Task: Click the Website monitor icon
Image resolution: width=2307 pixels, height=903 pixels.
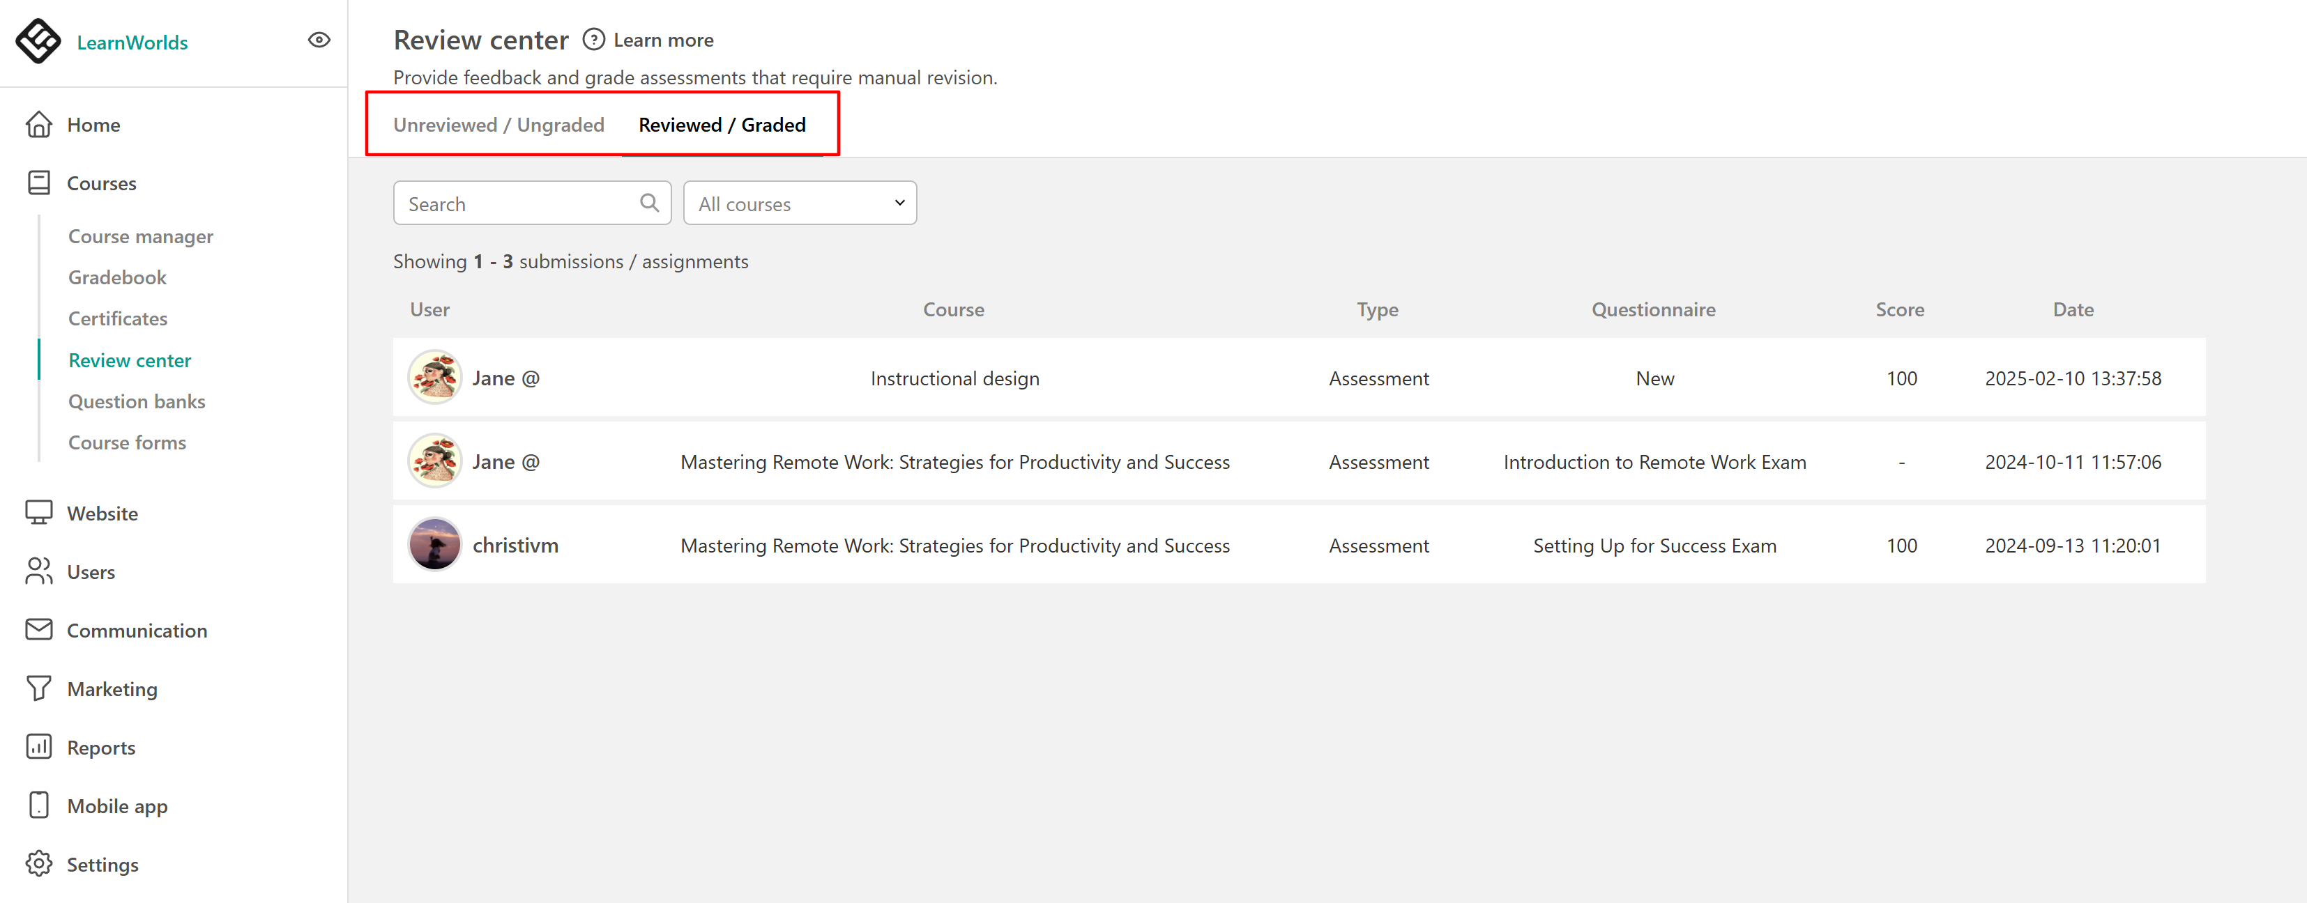Action: [x=38, y=513]
